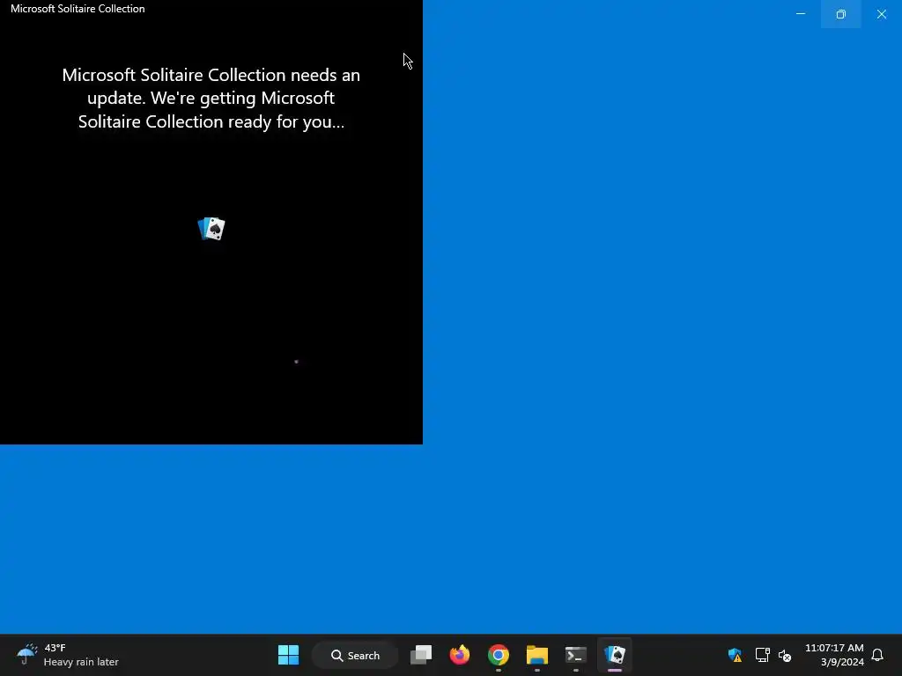Open the Windows Security tray icon
Screen dimensions: 902x676
[735, 655]
